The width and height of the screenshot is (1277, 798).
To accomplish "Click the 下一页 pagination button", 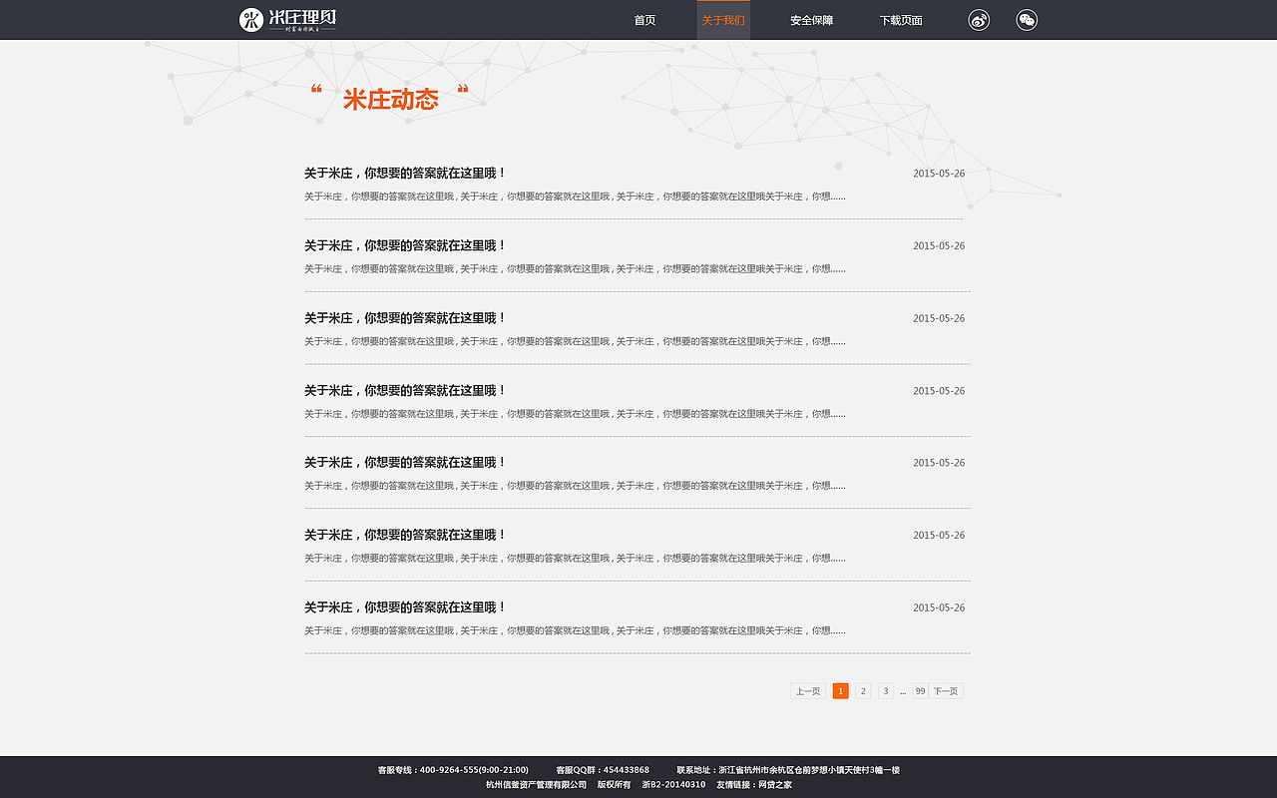I will tap(946, 691).
